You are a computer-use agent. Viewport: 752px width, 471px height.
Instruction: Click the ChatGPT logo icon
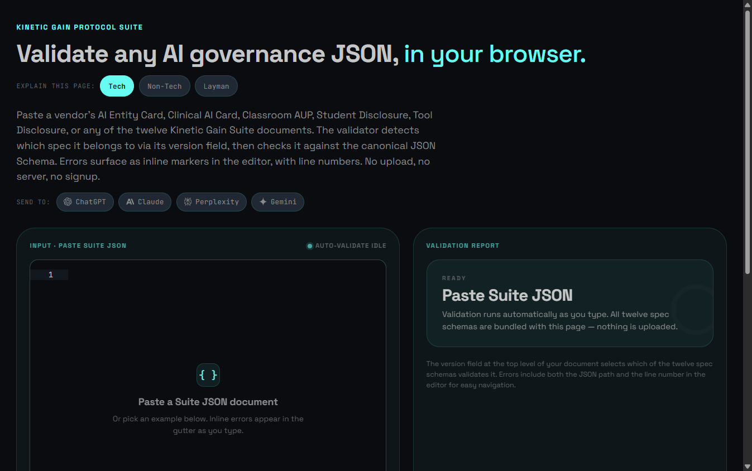[x=68, y=202]
